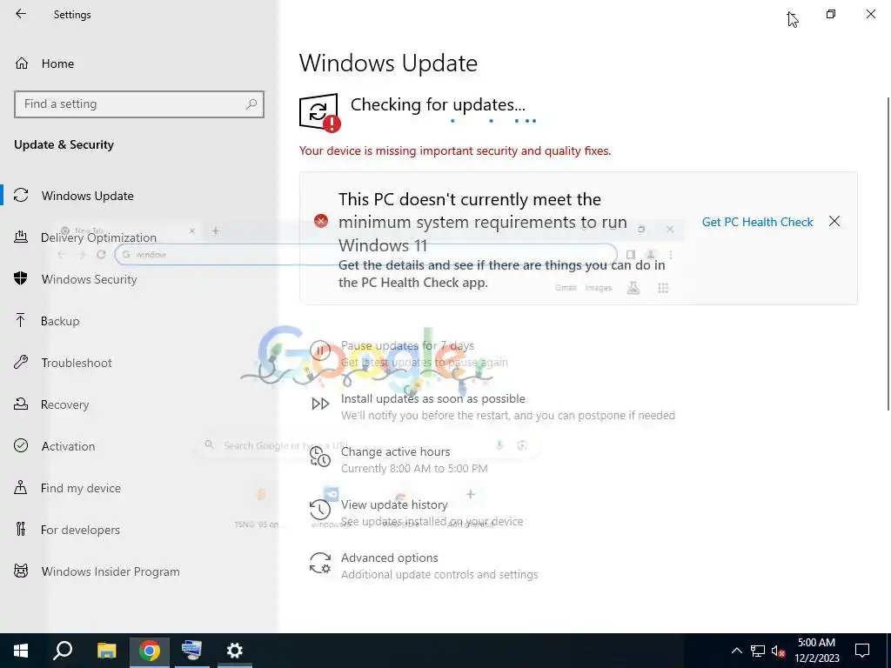Open the computer management taskbar app

pyautogui.click(x=191, y=651)
